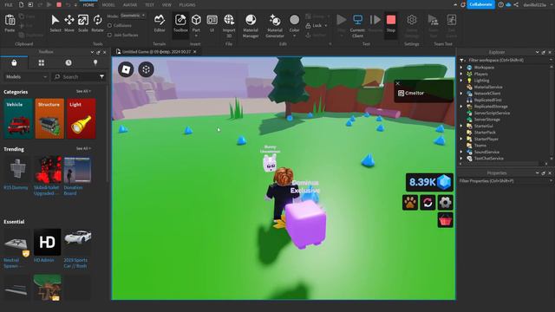Open the Toolbox Creations tab icon
Screen dimensions: 555x312
click(95, 62)
